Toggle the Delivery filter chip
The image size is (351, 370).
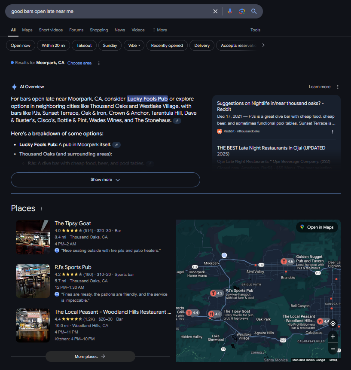click(x=202, y=45)
